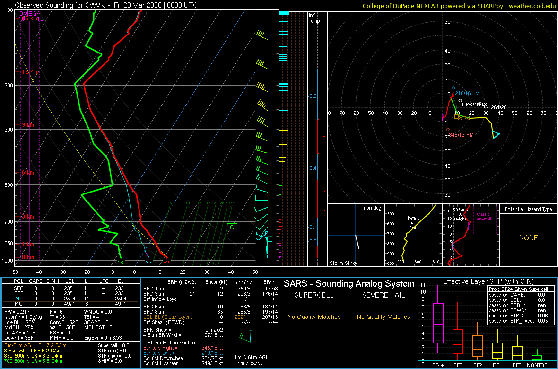Click the OMEGA label
The image size is (558, 369).
29,14
